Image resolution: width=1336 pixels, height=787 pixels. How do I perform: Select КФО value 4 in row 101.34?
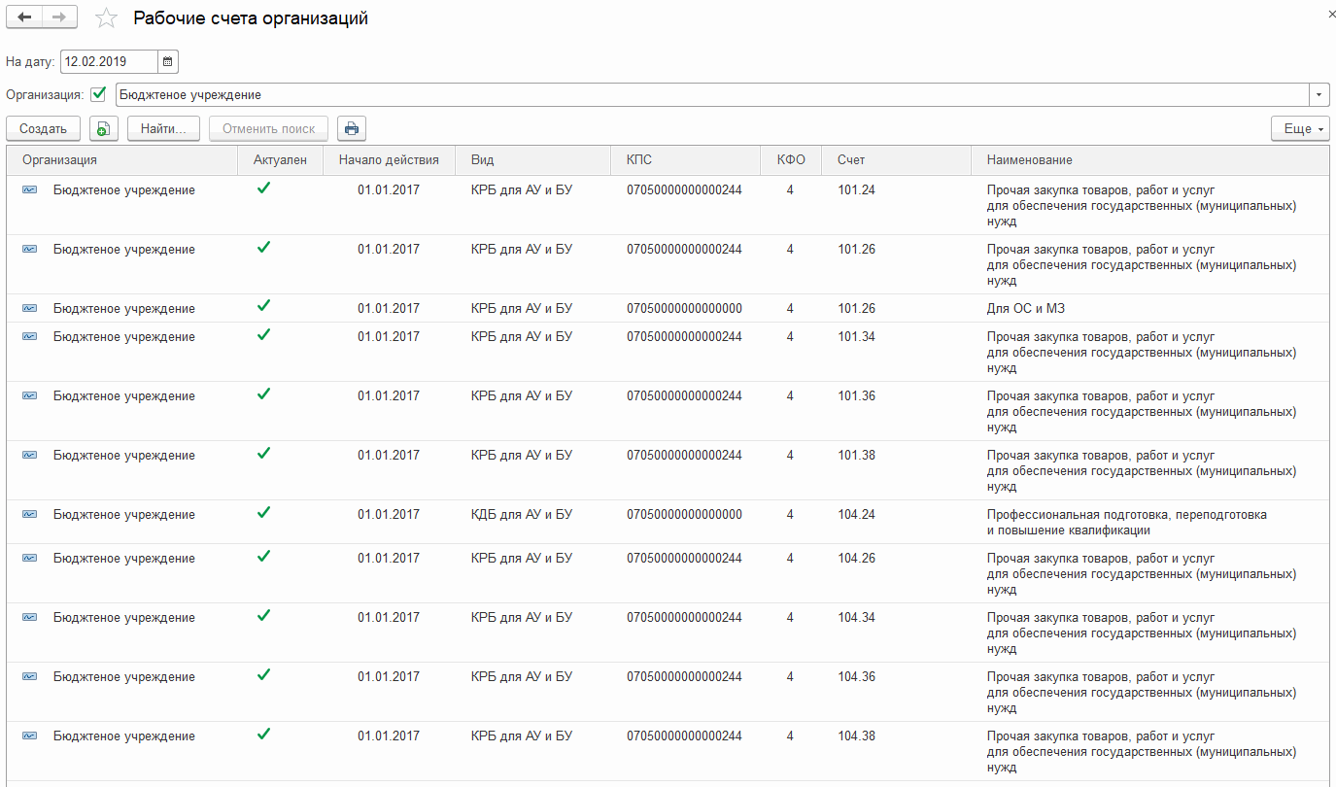click(791, 337)
